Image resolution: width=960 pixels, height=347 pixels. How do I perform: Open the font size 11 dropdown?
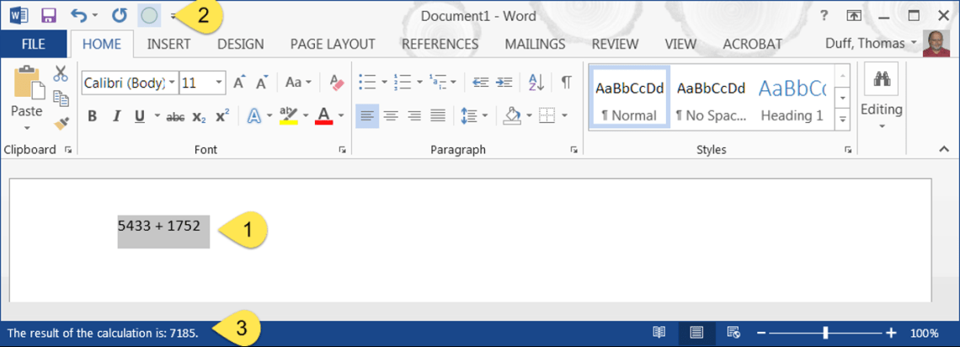[219, 82]
